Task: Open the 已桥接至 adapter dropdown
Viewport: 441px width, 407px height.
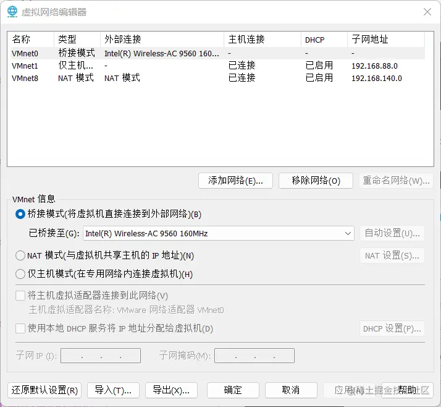Action: (x=219, y=233)
